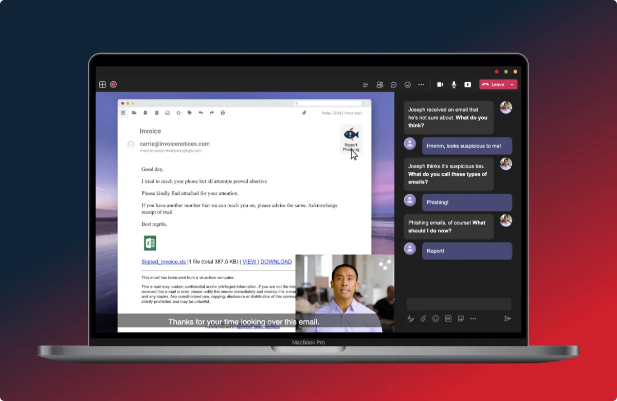Click the GIF icon below chat box
617x401 pixels.
point(448,318)
